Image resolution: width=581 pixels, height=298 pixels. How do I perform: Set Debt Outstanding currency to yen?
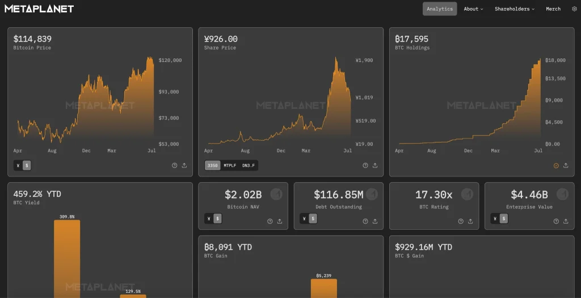click(x=305, y=219)
